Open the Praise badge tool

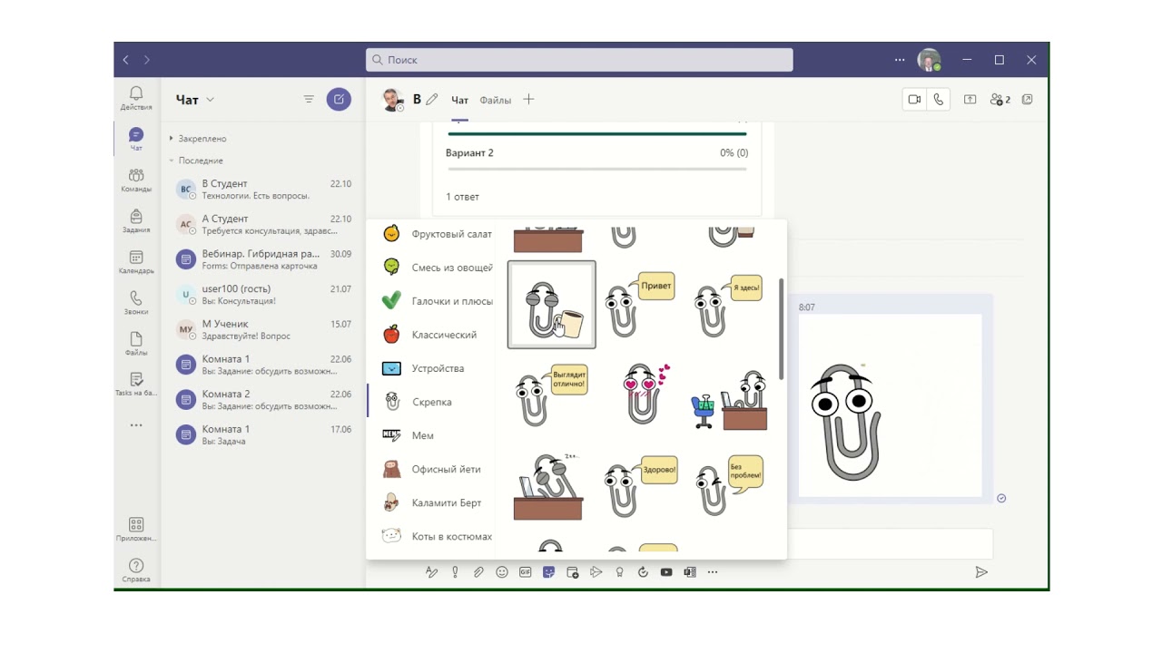click(x=620, y=572)
